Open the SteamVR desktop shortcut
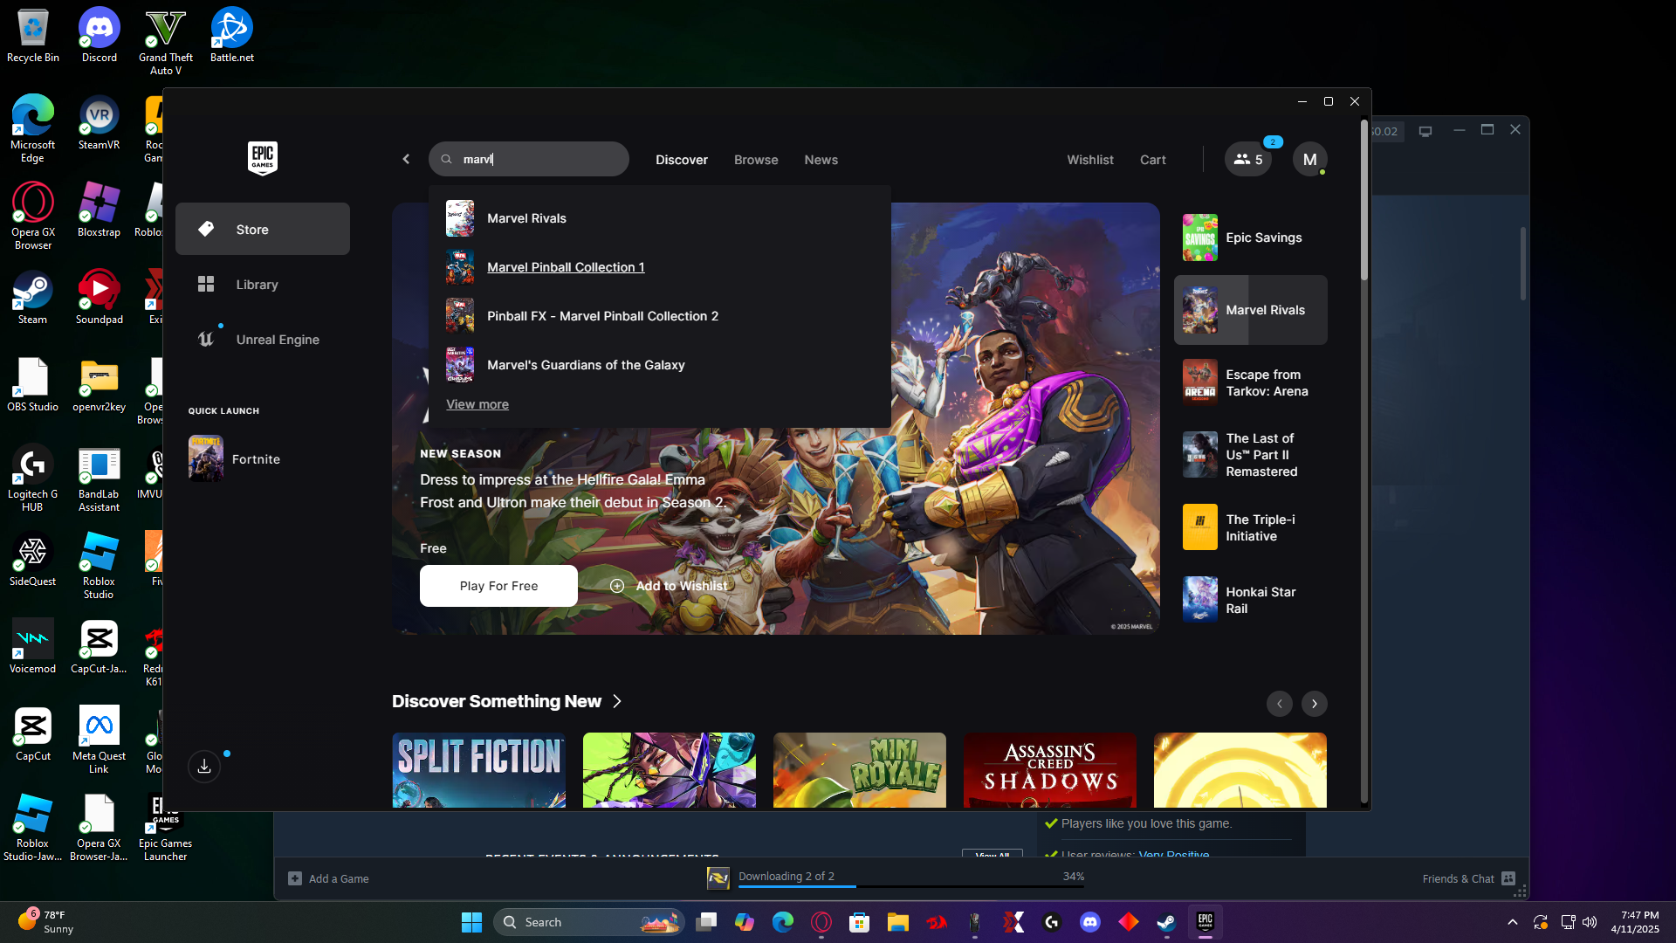Image resolution: width=1676 pixels, height=943 pixels. [x=100, y=123]
